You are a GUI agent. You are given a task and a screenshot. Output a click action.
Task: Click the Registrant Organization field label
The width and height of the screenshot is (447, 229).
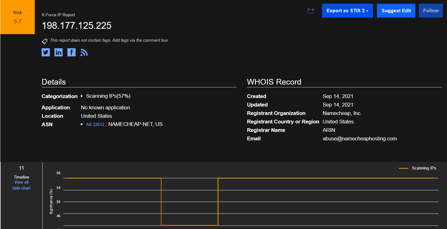pos(276,113)
